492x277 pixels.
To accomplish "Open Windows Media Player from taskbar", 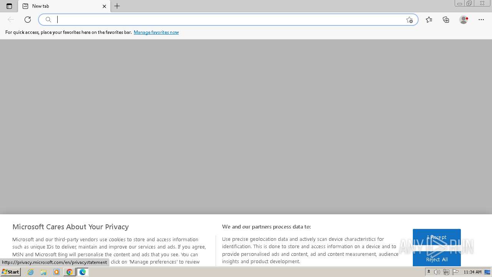I will [x=57, y=272].
